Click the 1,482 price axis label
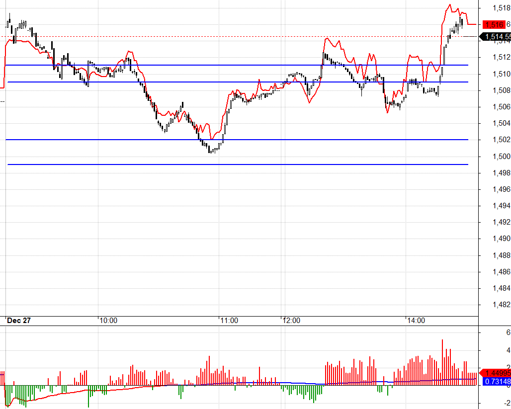 [x=502, y=305]
